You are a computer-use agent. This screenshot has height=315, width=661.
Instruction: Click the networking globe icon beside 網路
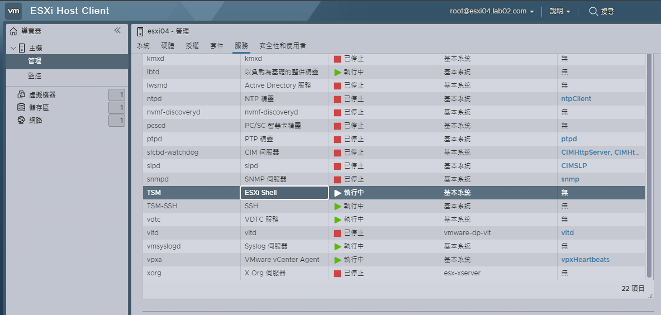click(21, 121)
